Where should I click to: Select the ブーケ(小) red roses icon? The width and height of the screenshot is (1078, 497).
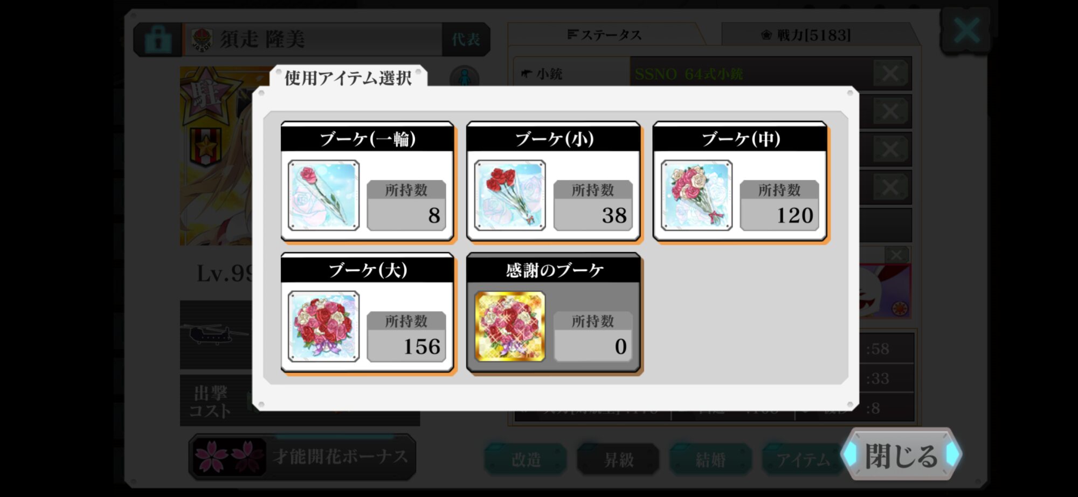pyautogui.click(x=510, y=195)
